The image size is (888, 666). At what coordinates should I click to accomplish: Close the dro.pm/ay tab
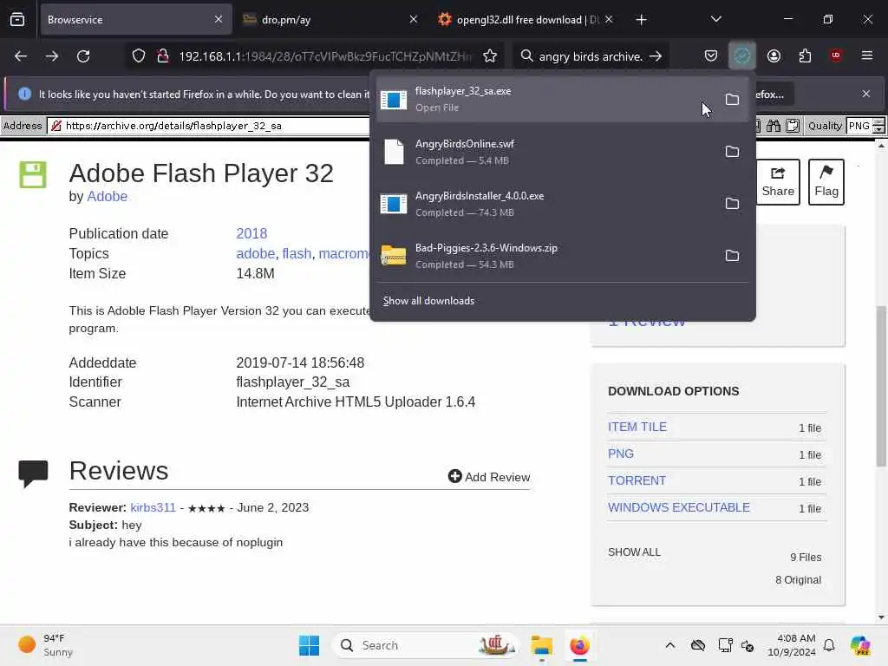(x=414, y=19)
